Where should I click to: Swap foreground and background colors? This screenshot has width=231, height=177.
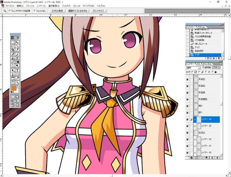point(18,86)
